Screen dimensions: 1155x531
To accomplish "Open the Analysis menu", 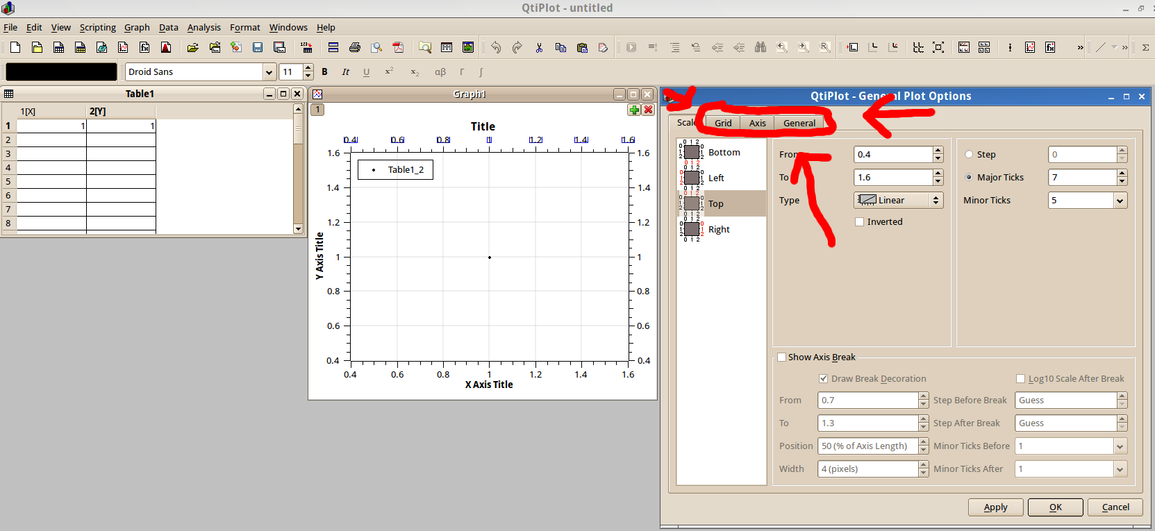I will tap(203, 28).
